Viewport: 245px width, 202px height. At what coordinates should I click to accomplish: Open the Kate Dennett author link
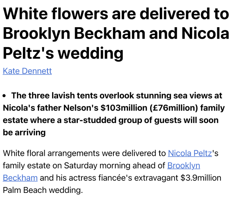pyautogui.click(x=27, y=71)
